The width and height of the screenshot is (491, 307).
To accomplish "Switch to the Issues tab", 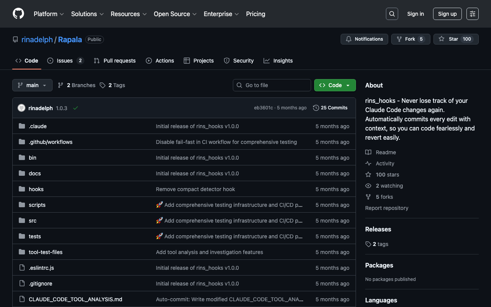I will 65,61.
